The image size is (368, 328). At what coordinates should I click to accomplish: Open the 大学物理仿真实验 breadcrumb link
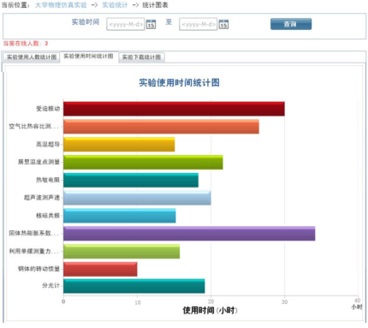[61, 5]
